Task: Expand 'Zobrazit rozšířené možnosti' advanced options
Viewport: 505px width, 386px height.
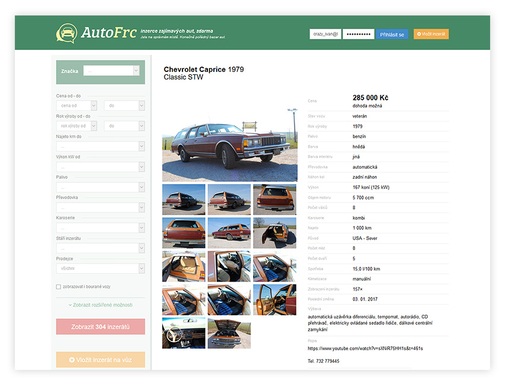Action: tap(100, 305)
